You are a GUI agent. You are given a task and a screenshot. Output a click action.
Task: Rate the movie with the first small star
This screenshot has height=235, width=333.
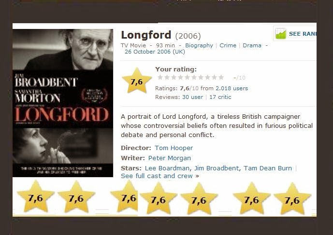tap(160, 77)
